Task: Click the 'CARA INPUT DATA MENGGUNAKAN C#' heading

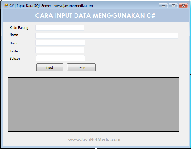Action: [95, 16]
